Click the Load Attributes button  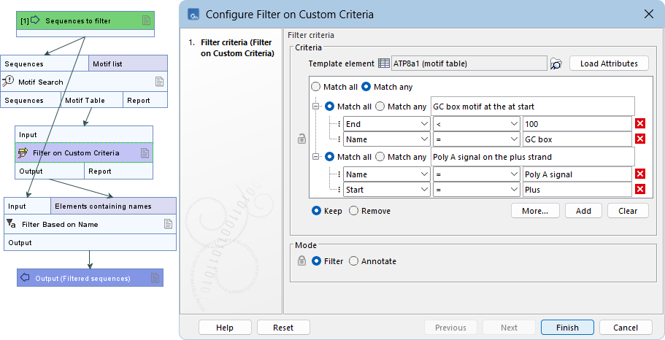tap(609, 63)
